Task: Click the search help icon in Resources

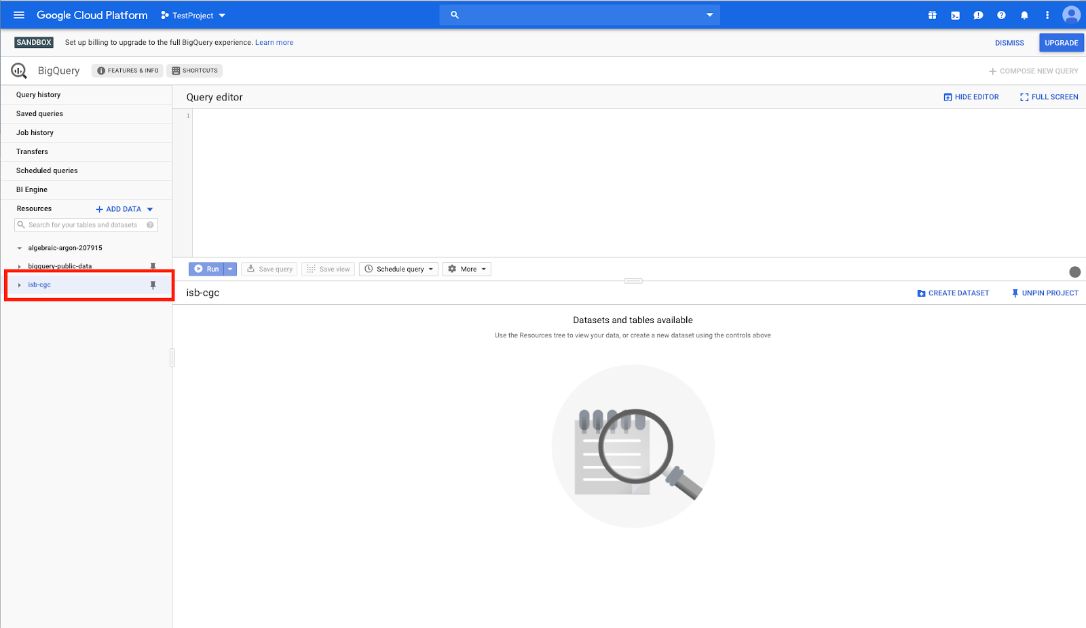Action: coord(150,225)
